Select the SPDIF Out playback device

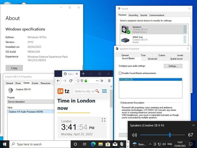pos(154,40)
